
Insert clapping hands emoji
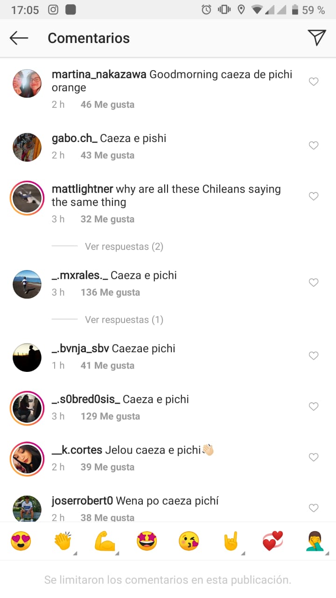pyautogui.click(x=63, y=541)
